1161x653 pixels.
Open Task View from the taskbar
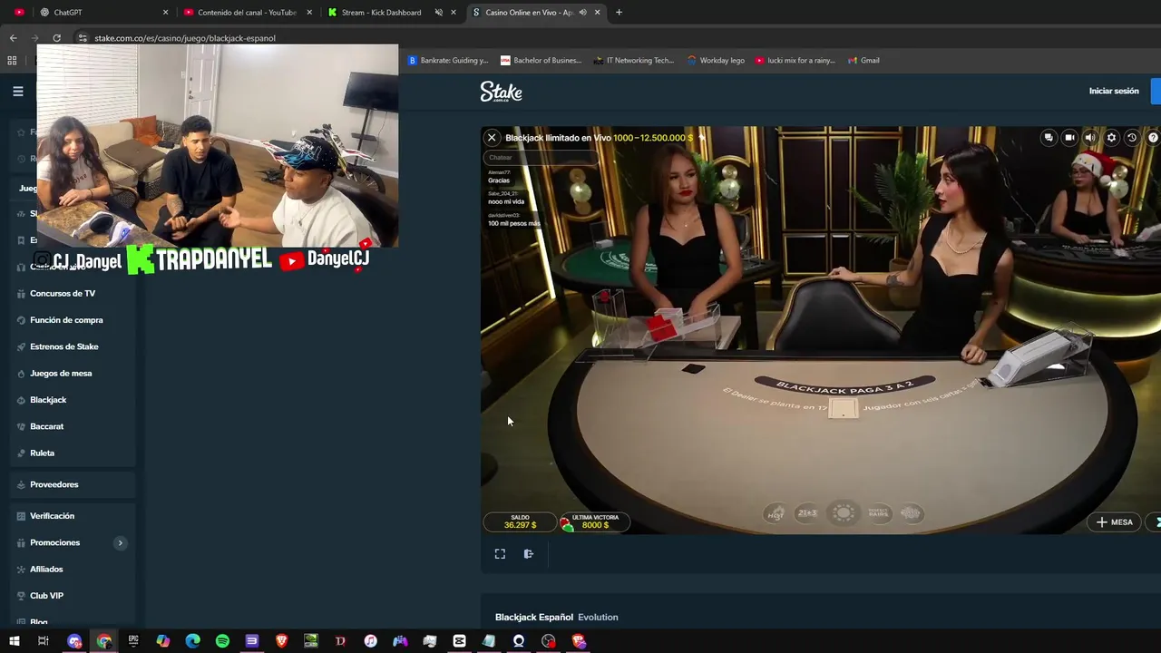[x=43, y=641]
